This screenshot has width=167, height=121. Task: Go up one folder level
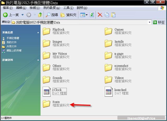40,15
